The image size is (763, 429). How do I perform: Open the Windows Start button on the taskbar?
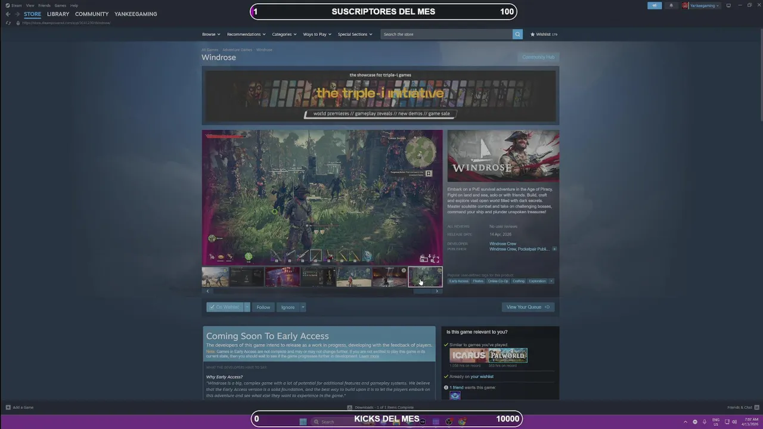[303, 421]
